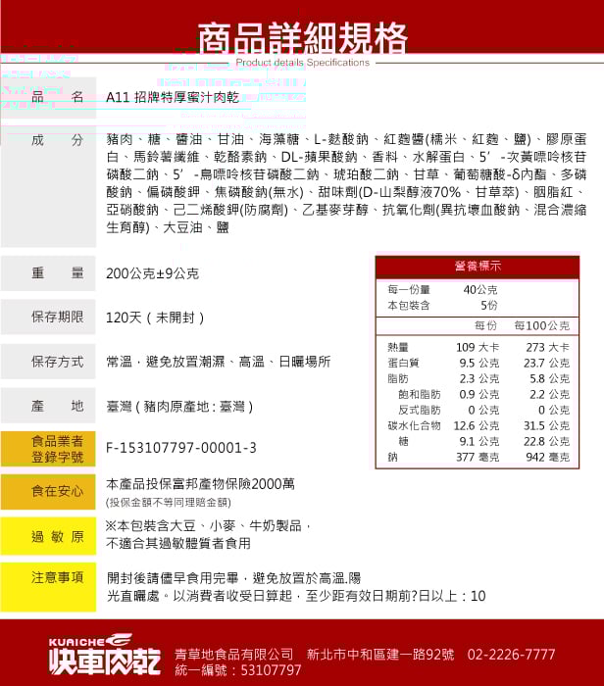Image resolution: width=604 pixels, height=686 pixels.
Task: Select the 食品業者登錄字號 label
Action: 48,449
